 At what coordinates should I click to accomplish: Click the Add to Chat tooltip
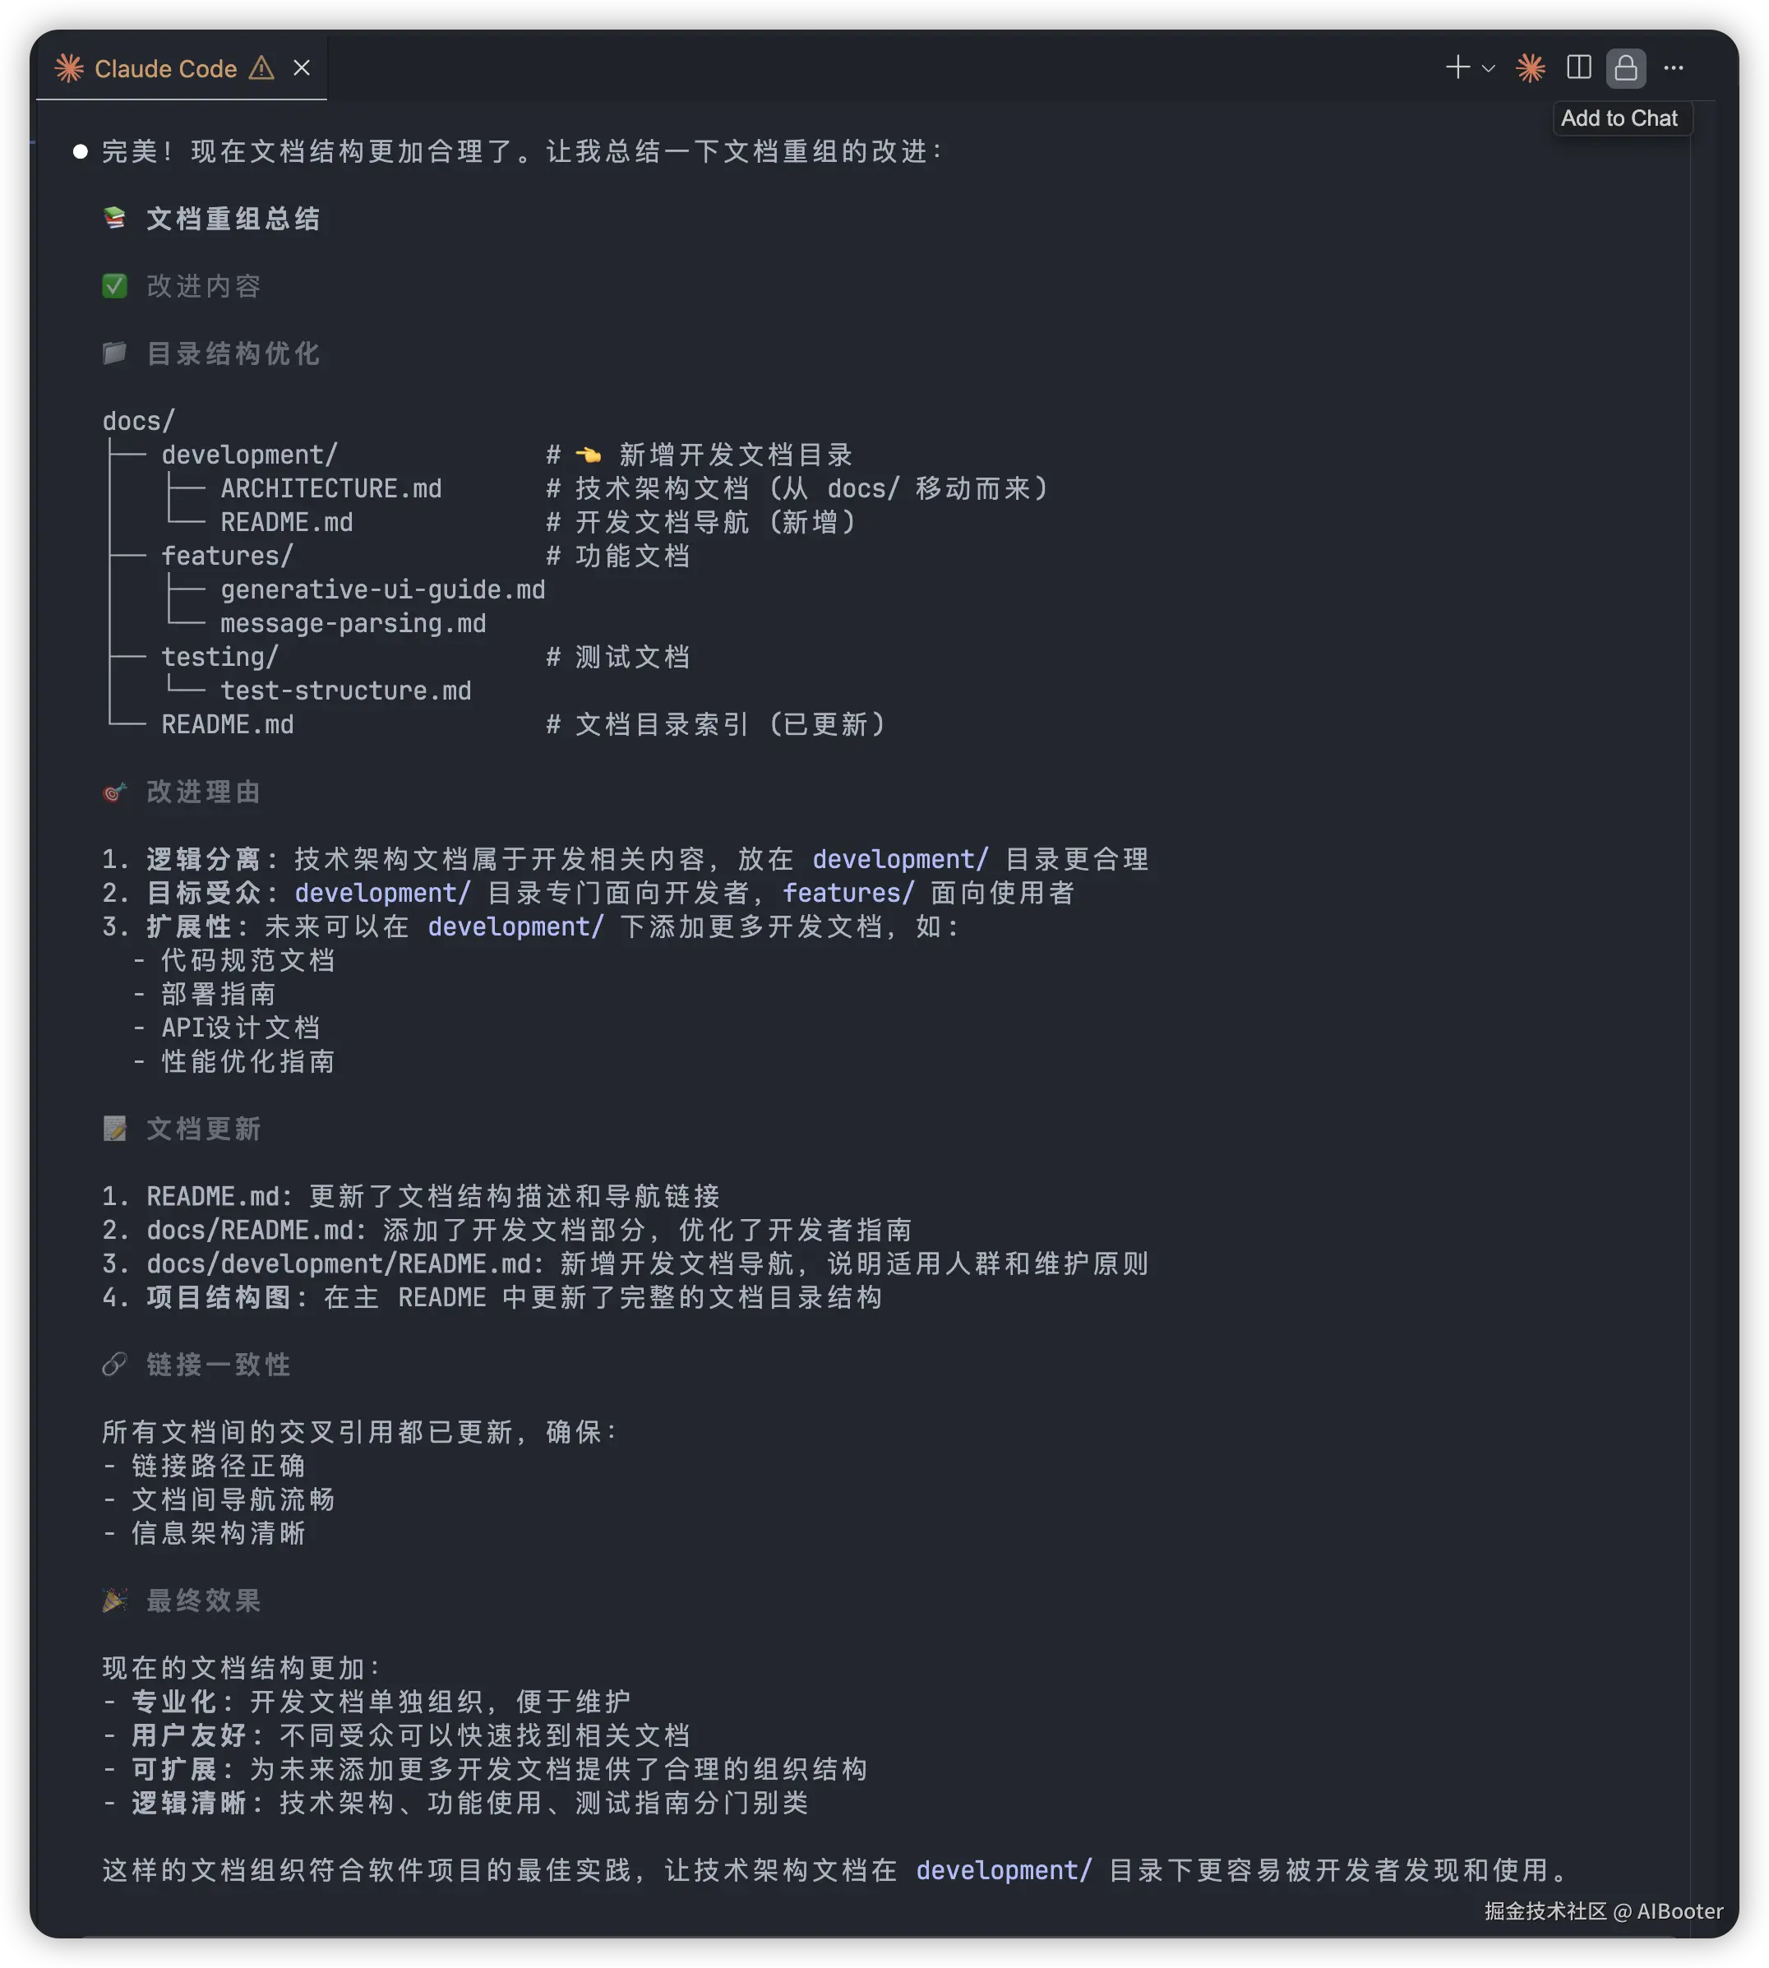coord(1619,118)
